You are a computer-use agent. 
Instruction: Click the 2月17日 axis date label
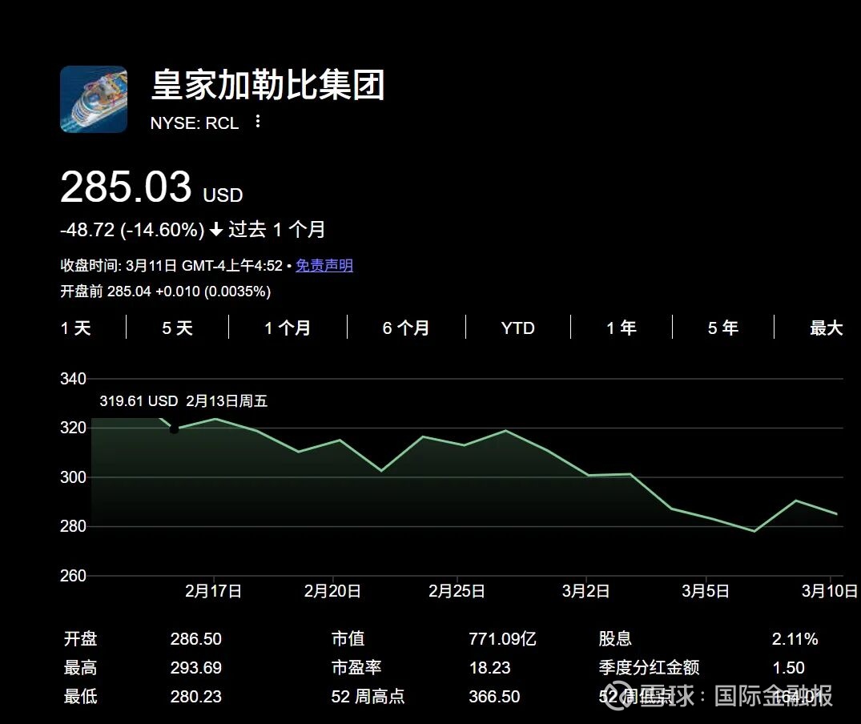click(214, 591)
